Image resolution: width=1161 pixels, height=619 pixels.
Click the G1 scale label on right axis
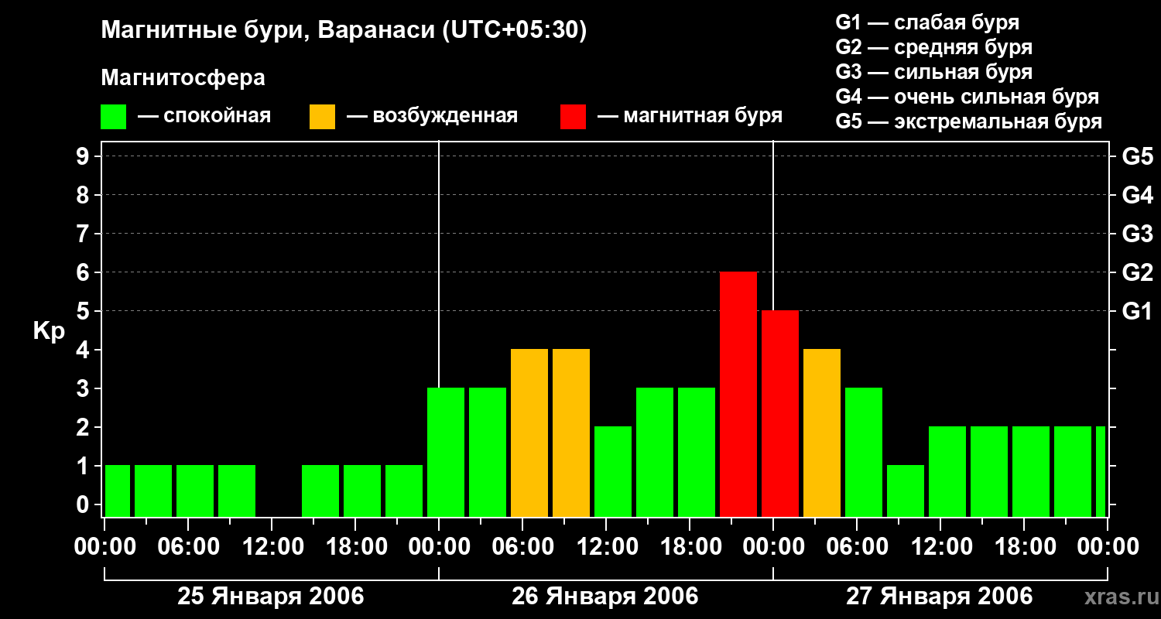1137,312
